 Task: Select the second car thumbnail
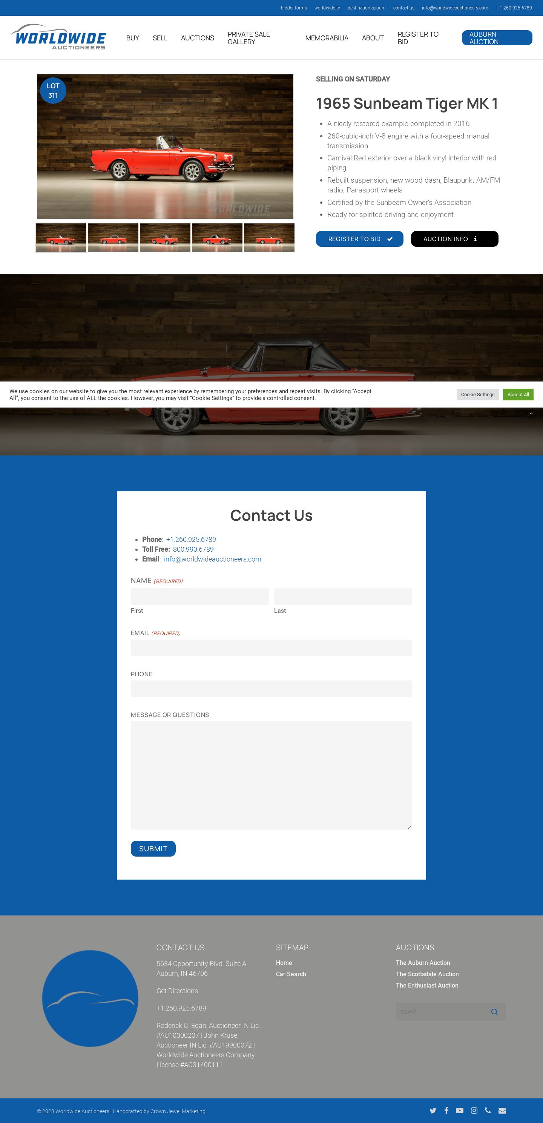click(113, 238)
